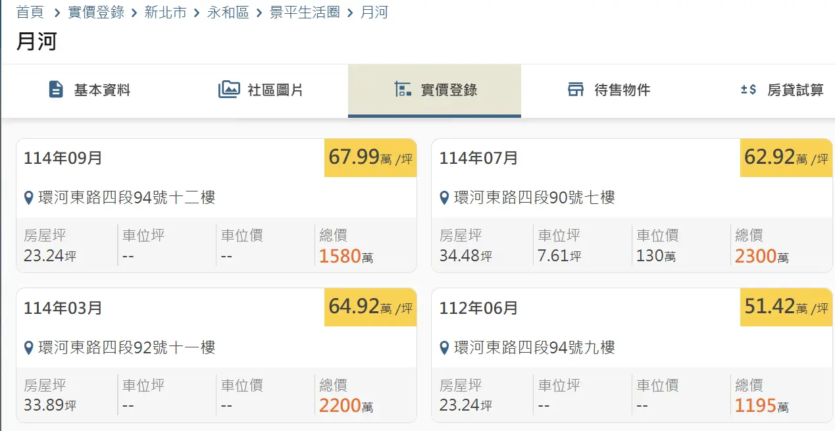Viewport: 835px width, 431px height.
Task: Select the 待售物件 tab
Action: 622,90
